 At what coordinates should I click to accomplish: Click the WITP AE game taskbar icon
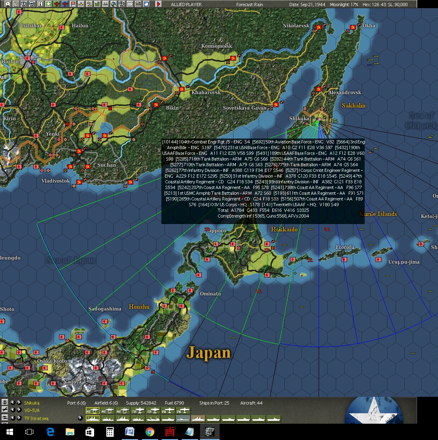[x=209, y=432]
